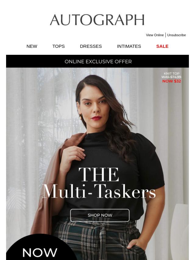The width and height of the screenshot is (195, 260).
Task: Click the plaid trousers in the photo
Action: (x=100, y=241)
